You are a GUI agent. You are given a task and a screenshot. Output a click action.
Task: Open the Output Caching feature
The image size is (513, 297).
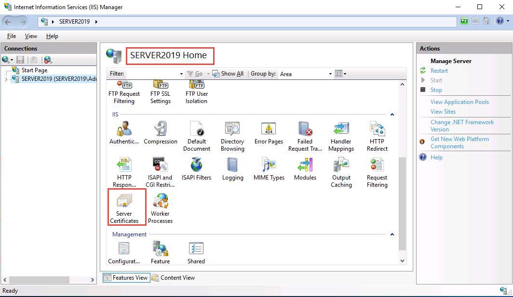(341, 172)
